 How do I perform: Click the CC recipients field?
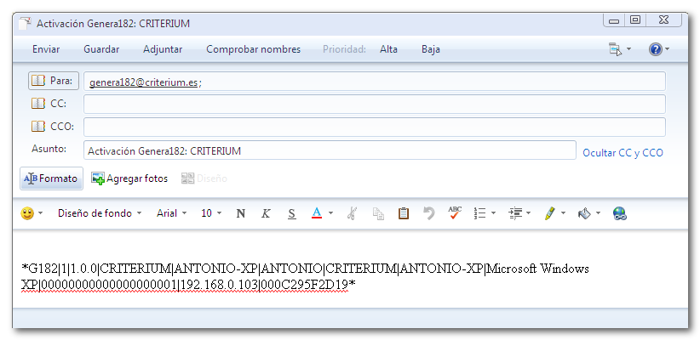(x=374, y=104)
